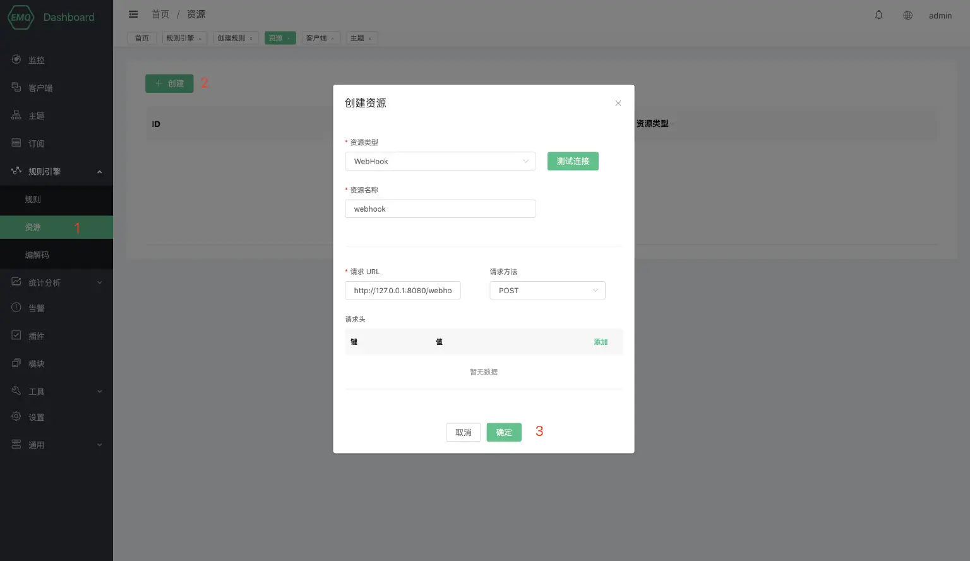970x561 pixels.
Task: Open the WebHook resource type dropdown
Action: click(x=440, y=161)
